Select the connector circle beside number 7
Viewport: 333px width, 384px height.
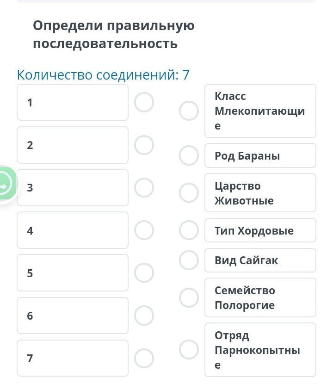144,358
